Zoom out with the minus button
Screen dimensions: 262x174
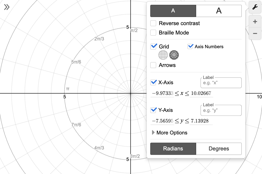(255, 33)
